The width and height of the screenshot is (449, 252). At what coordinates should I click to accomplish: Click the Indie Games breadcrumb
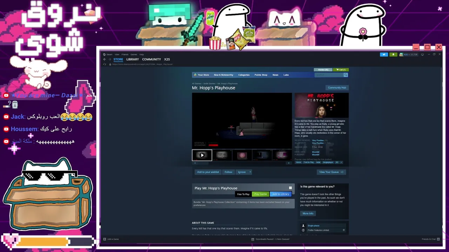click(209, 83)
